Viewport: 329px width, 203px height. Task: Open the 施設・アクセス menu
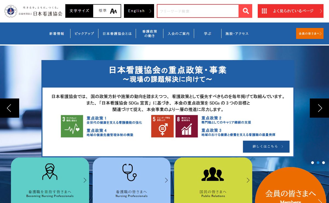[237, 33]
